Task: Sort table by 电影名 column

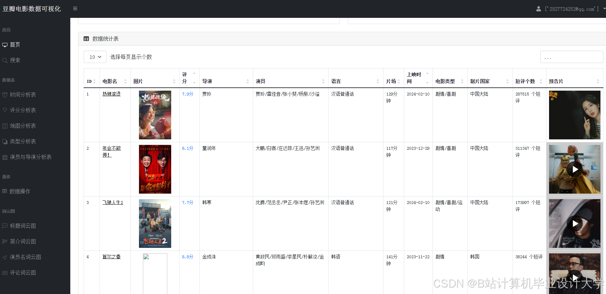Action: click(115, 78)
